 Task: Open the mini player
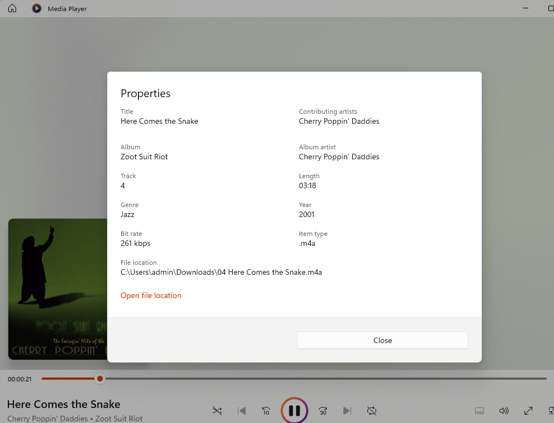tap(551, 411)
